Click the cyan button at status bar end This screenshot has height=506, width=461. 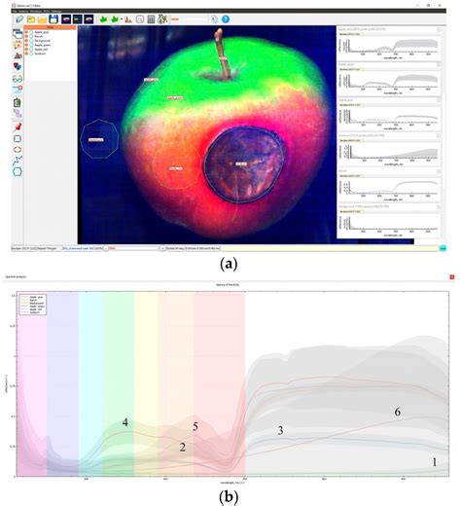[443, 248]
